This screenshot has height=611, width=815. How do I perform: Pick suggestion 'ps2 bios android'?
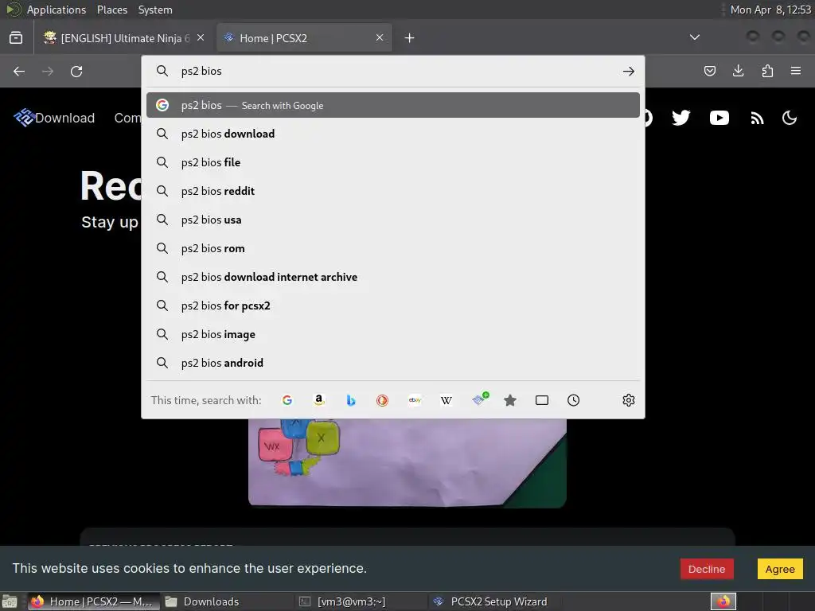click(x=393, y=363)
